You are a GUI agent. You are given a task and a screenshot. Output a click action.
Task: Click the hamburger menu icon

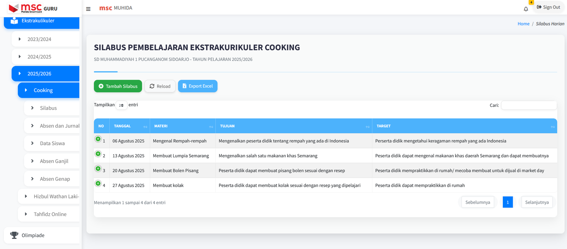(x=88, y=9)
